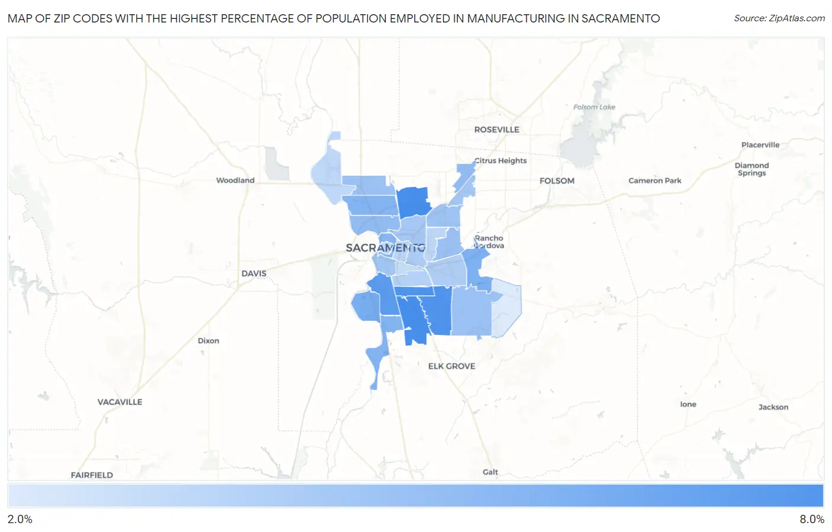Click the ROSEVILLE city label
Image resolution: width=832 pixels, height=532 pixels.
pos(496,130)
